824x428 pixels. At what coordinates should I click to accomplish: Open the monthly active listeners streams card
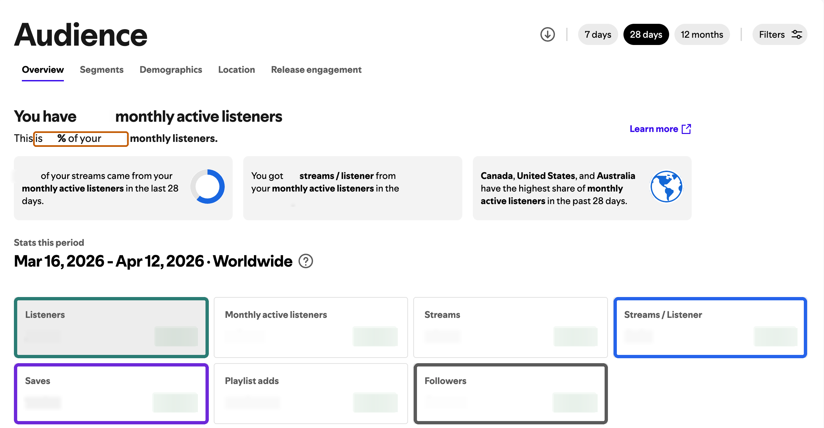pos(123,188)
